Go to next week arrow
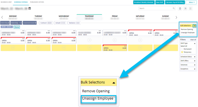 [176, 17]
